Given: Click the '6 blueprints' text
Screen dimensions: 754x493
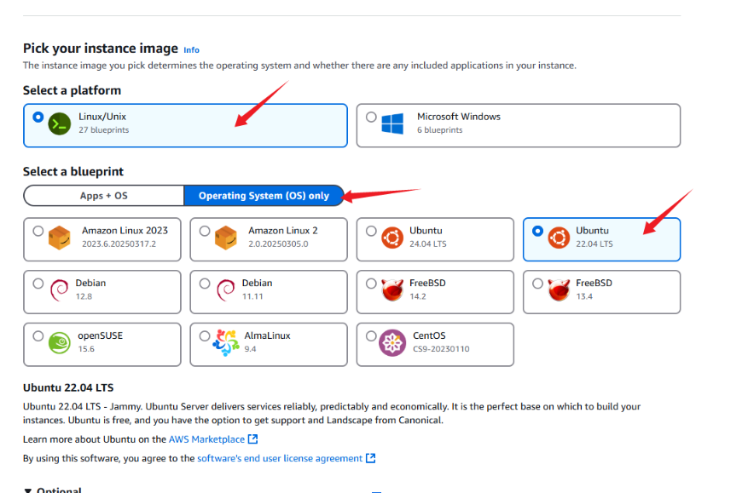Looking at the screenshot, I should coord(439,130).
